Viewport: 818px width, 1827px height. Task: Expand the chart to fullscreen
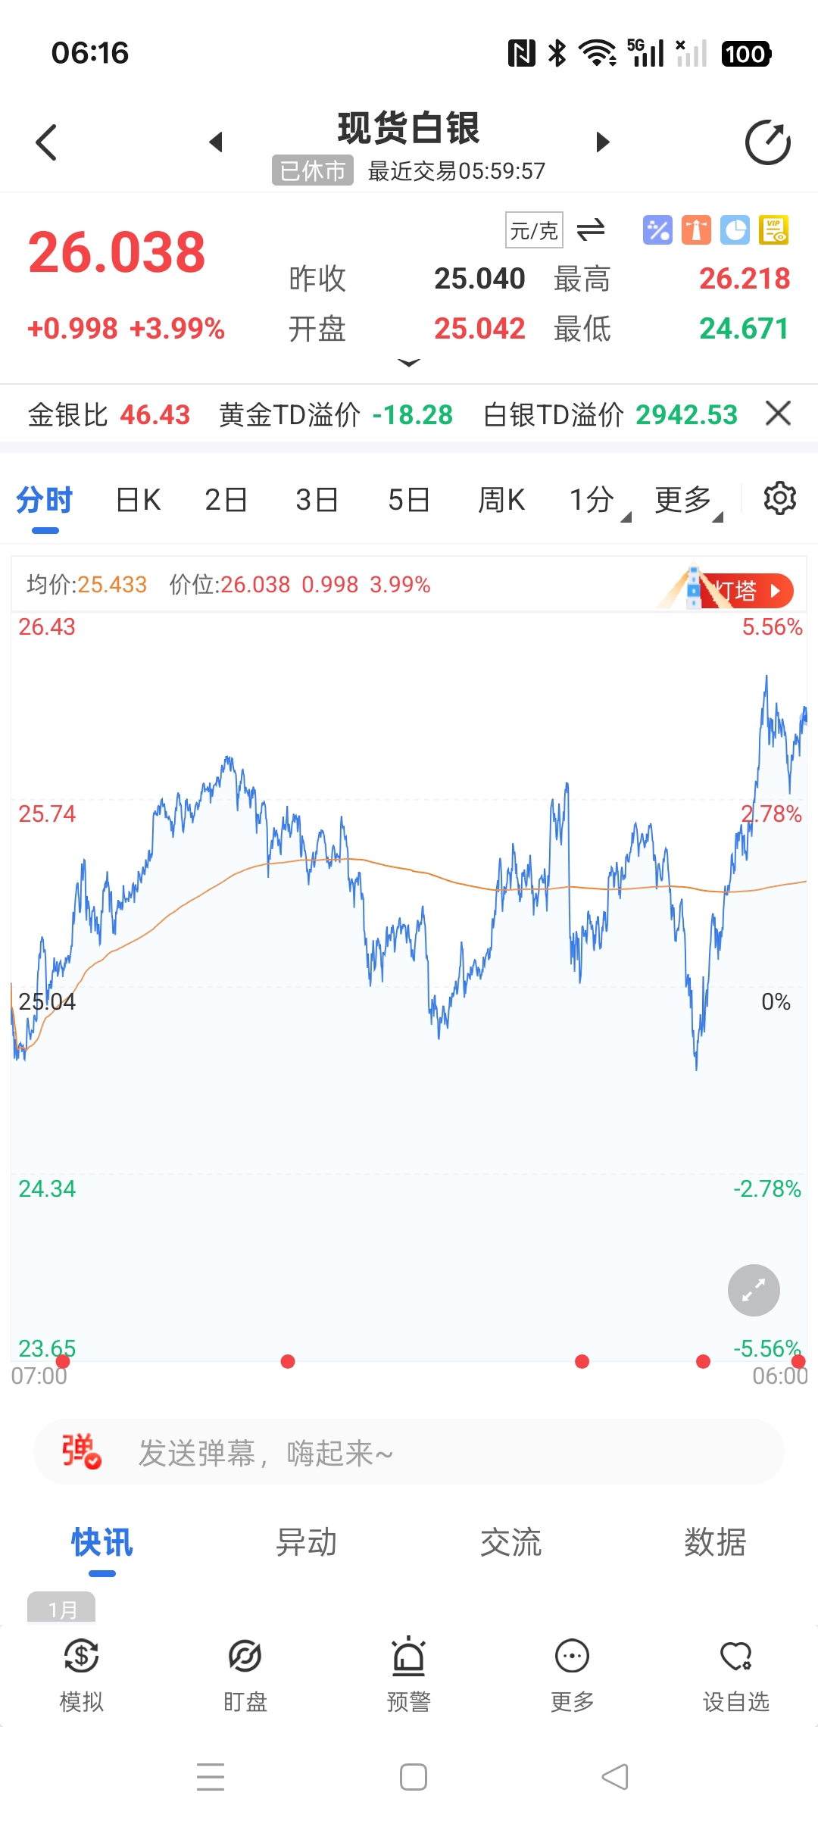click(754, 1290)
